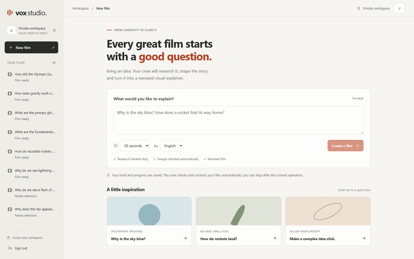Click film icon beside 'What are the primary glo...'
The width and height of the screenshot is (414, 259).
coord(10,113)
